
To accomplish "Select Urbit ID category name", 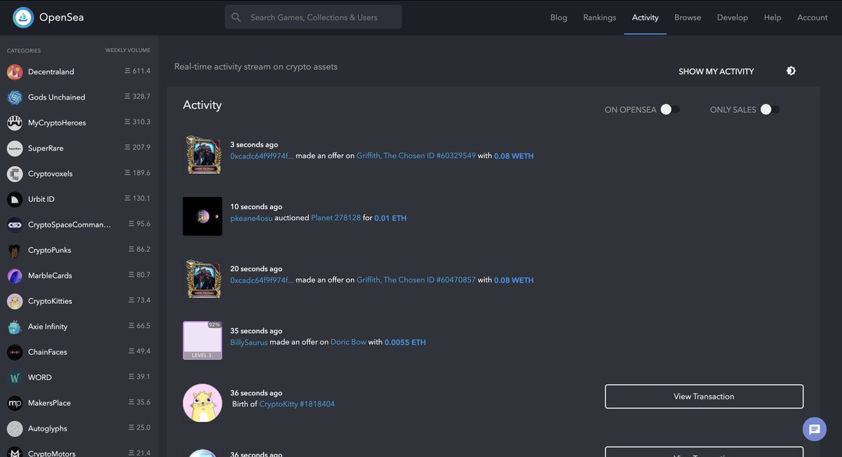I will pyautogui.click(x=41, y=199).
